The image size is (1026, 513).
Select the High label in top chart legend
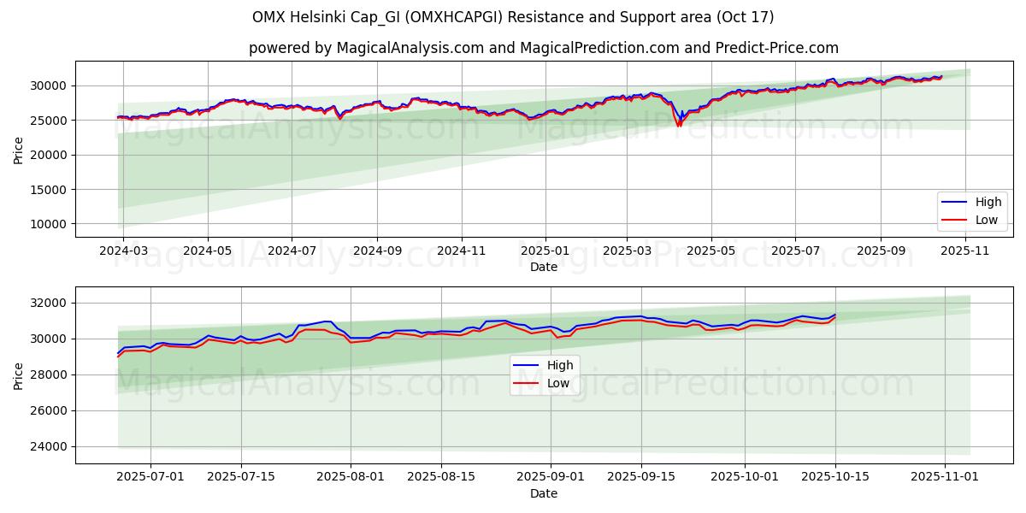point(988,203)
